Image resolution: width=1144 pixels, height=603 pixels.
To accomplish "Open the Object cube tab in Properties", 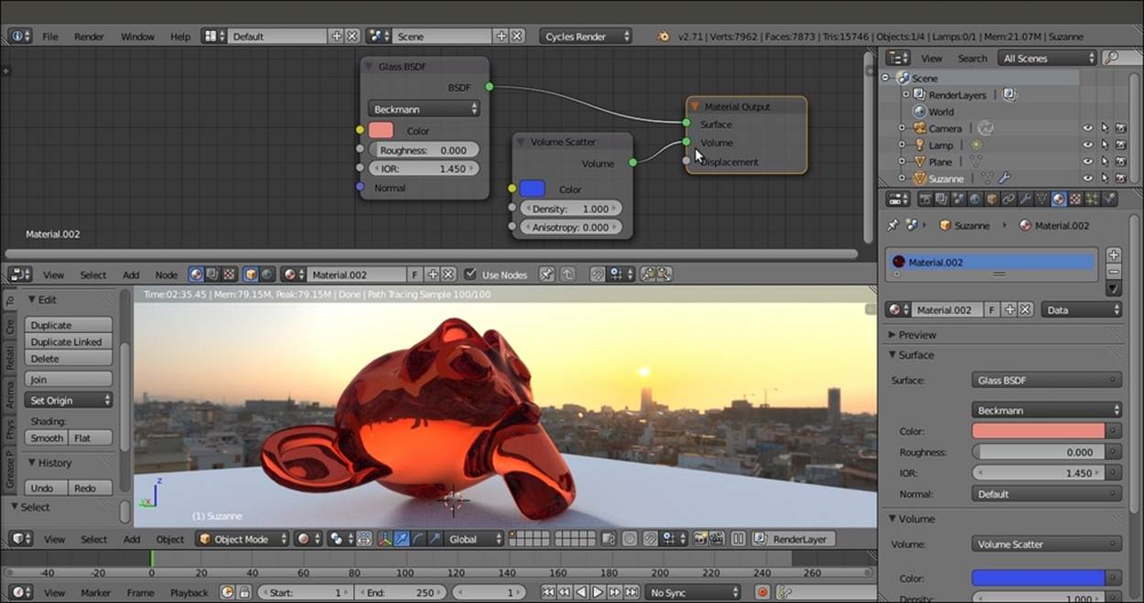I will pyautogui.click(x=991, y=199).
